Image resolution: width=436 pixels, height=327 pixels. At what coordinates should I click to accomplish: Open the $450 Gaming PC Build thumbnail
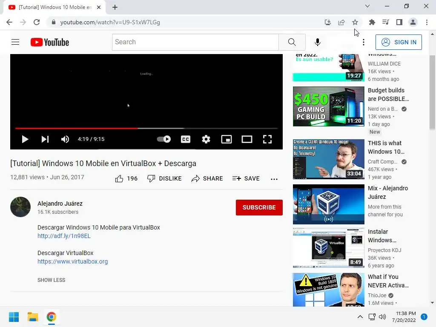pos(328,106)
